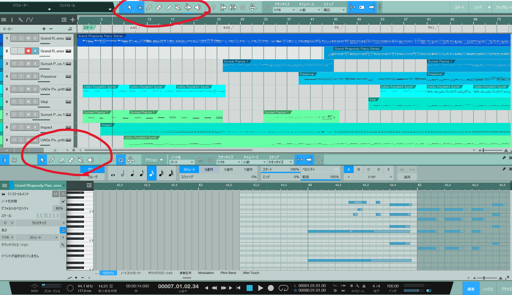Select the Listen speaker tool in arrange toolbar
The height and width of the screenshot is (295, 512).
coord(198,7)
